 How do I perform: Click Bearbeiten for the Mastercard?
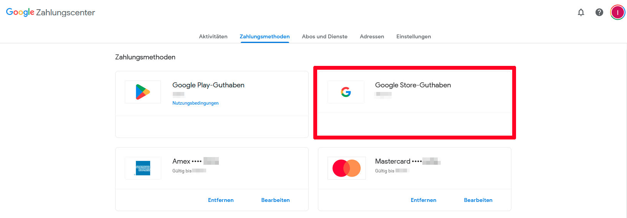(478, 200)
